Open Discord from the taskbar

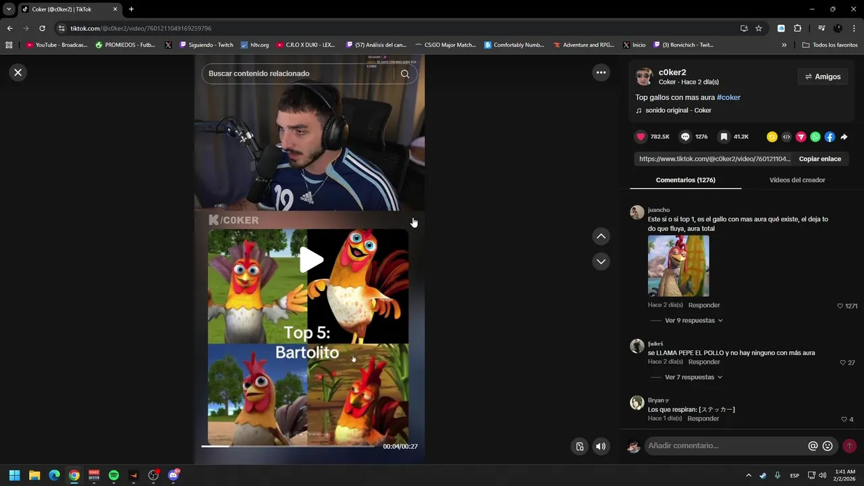click(173, 475)
